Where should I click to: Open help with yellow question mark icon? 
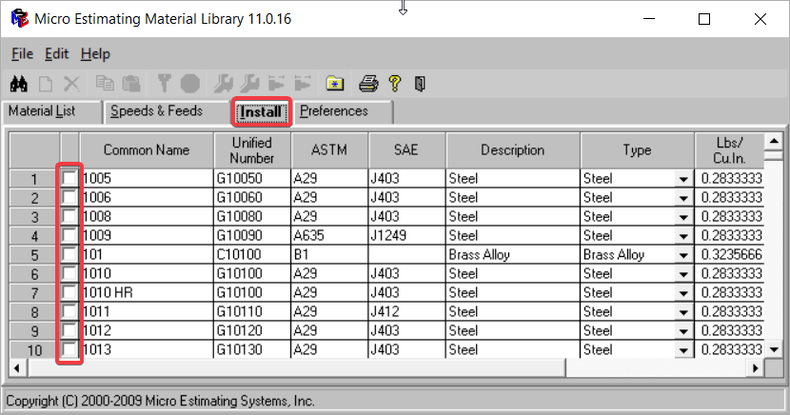(x=395, y=84)
